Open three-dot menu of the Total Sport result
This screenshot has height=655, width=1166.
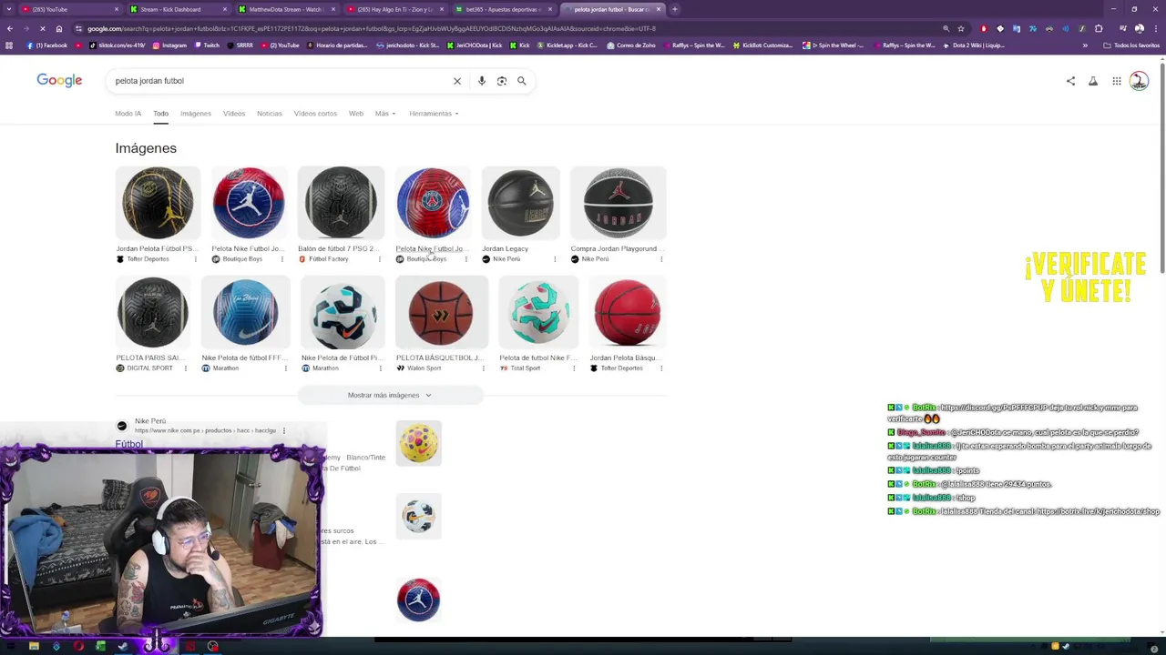(x=576, y=368)
